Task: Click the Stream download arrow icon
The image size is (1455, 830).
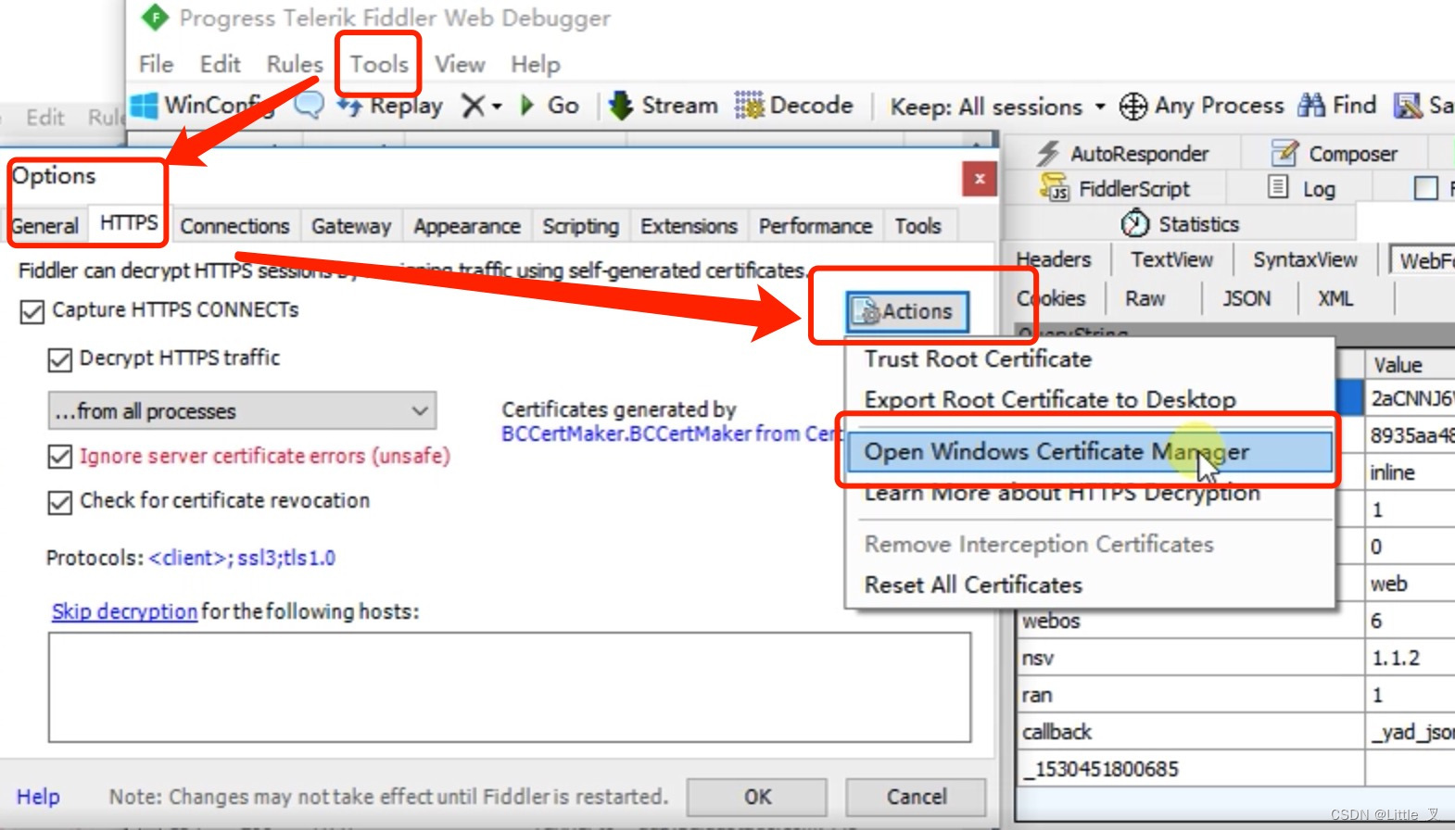Action: pyautogui.click(x=620, y=106)
